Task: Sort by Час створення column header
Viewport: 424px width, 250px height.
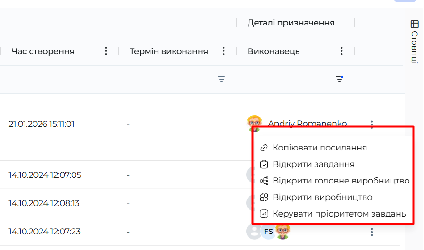Action: tap(43, 51)
